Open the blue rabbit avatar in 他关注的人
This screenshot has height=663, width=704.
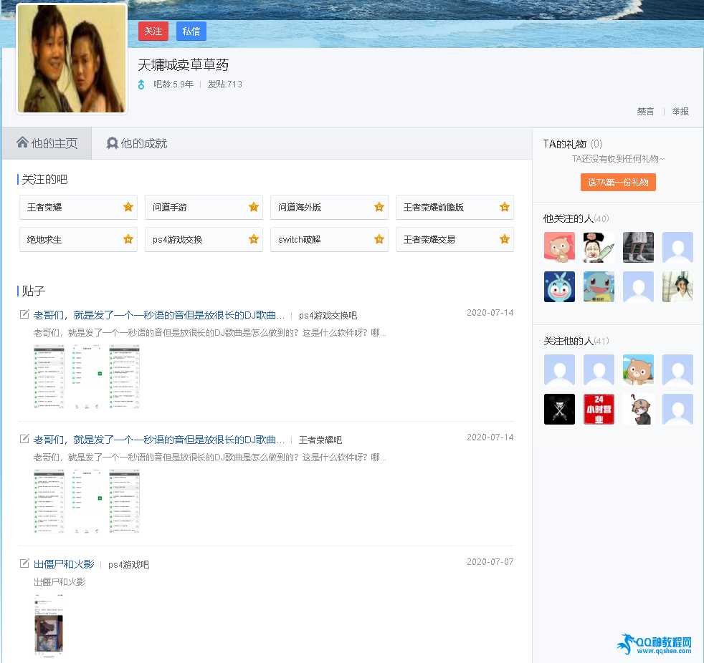tap(559, 287)
